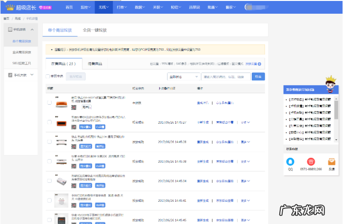343x224 pixels.
Task: Click the blue search button beside the input
Action: coord(258,77)
